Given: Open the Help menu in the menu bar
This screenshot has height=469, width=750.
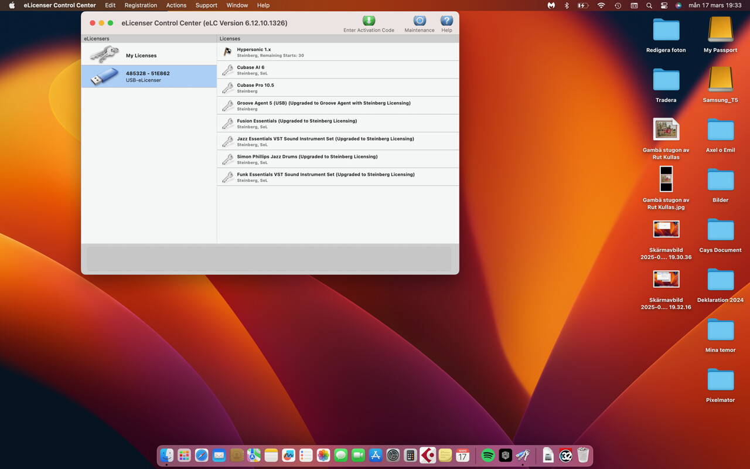Looking at the screenshot, I should point(264,5).
